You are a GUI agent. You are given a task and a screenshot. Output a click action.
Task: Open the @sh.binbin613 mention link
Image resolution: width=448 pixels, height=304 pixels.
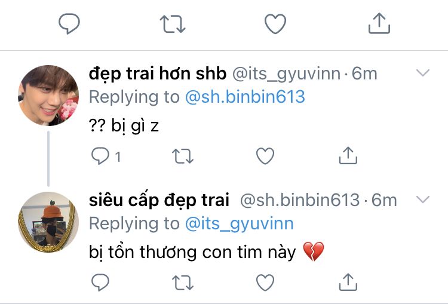pyautogui.click(x=245, y=97)
